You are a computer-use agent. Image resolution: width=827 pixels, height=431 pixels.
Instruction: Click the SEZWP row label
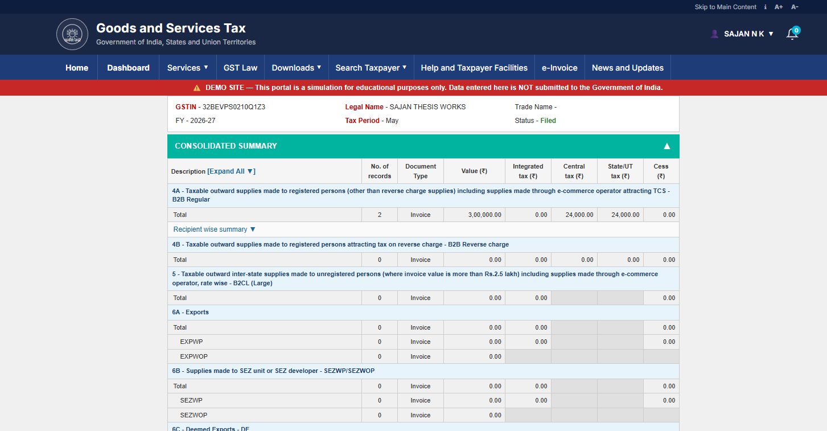(x=191, y=401)
